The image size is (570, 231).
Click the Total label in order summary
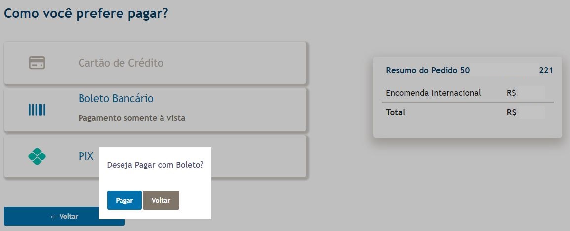(395, 112)
